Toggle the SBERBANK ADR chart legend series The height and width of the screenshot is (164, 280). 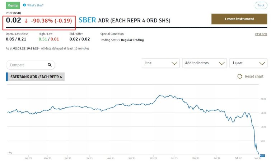(x=36, y=76)
